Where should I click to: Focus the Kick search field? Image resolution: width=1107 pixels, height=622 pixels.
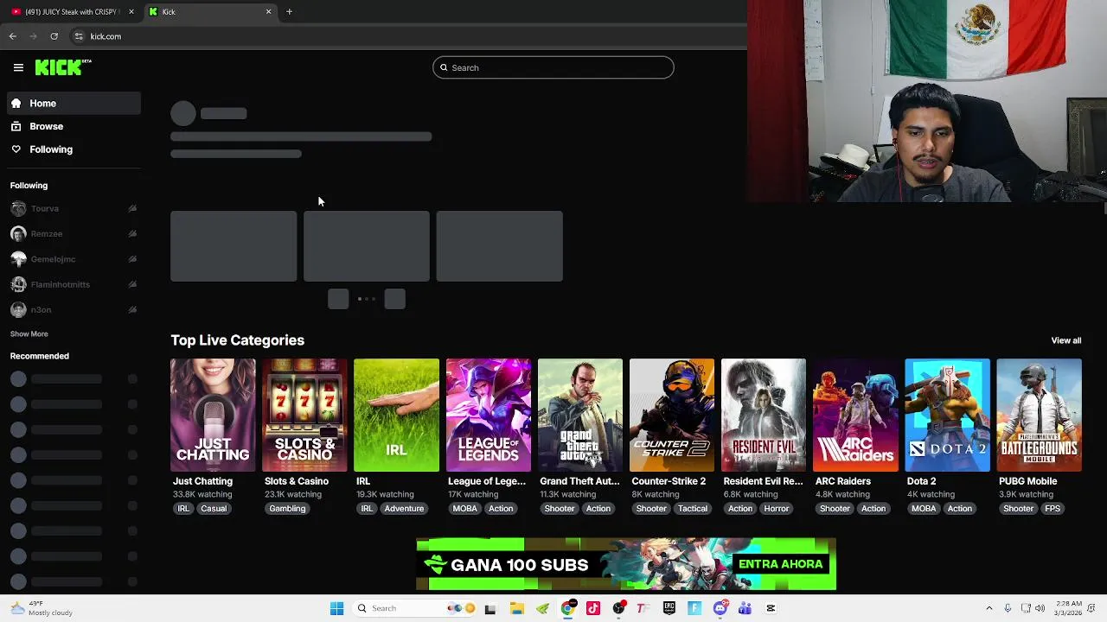coord(553,67)
